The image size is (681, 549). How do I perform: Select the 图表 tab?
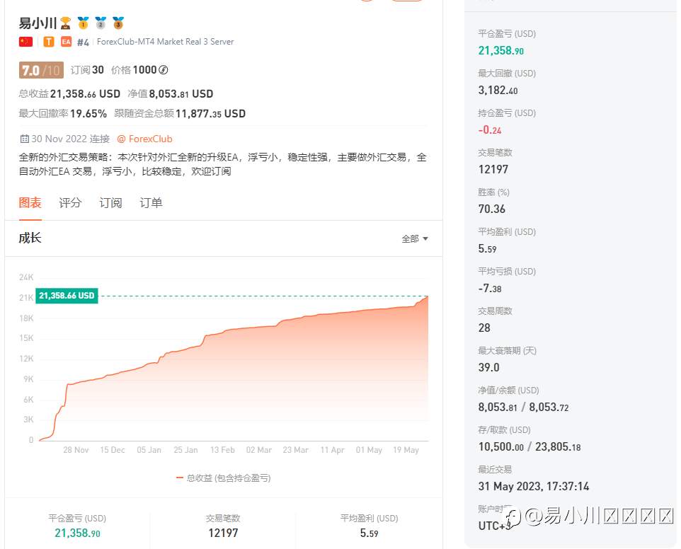tap(30, 202)
